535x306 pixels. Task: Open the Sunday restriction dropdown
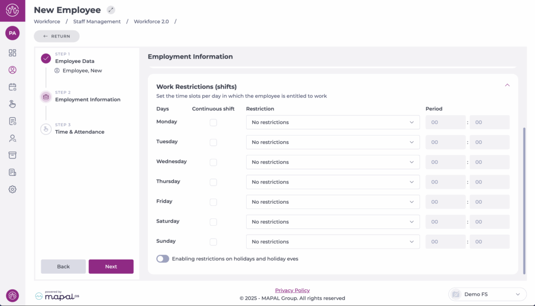pos(333,241)
